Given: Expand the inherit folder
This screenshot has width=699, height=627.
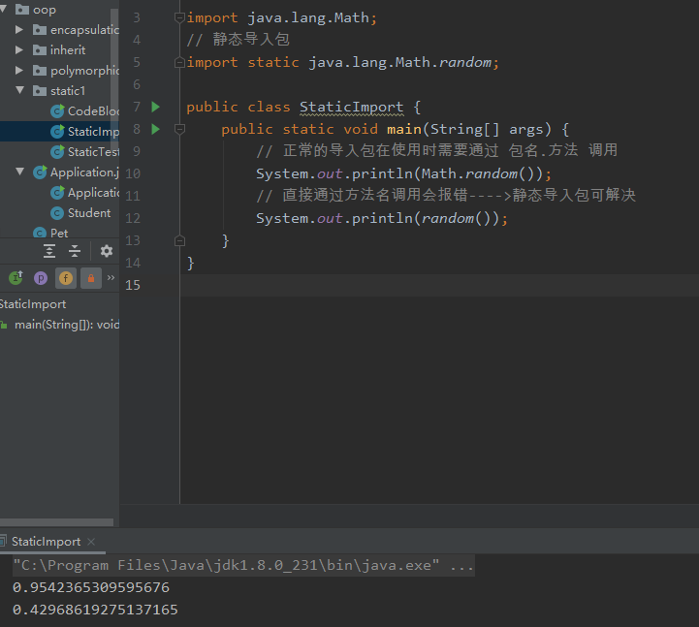Looking at the screenshot, I should (19, 49).
